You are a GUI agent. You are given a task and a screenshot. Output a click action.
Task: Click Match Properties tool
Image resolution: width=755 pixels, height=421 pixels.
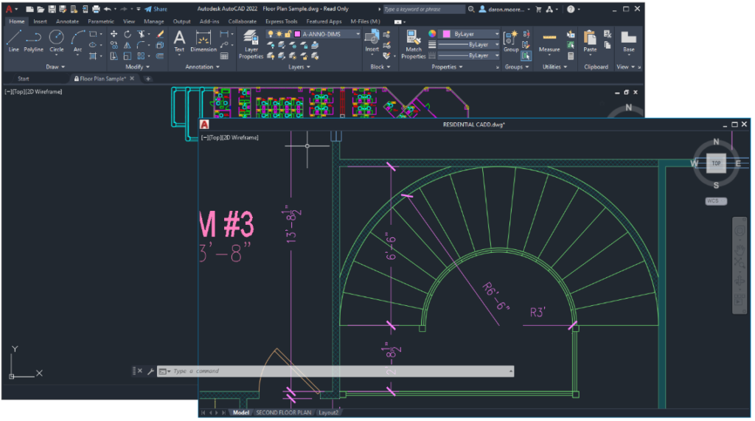[x=413, y=44]
